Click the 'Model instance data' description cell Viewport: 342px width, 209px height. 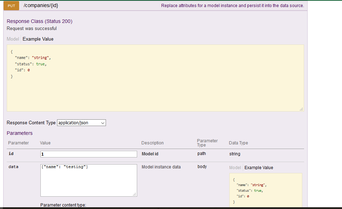161,167
